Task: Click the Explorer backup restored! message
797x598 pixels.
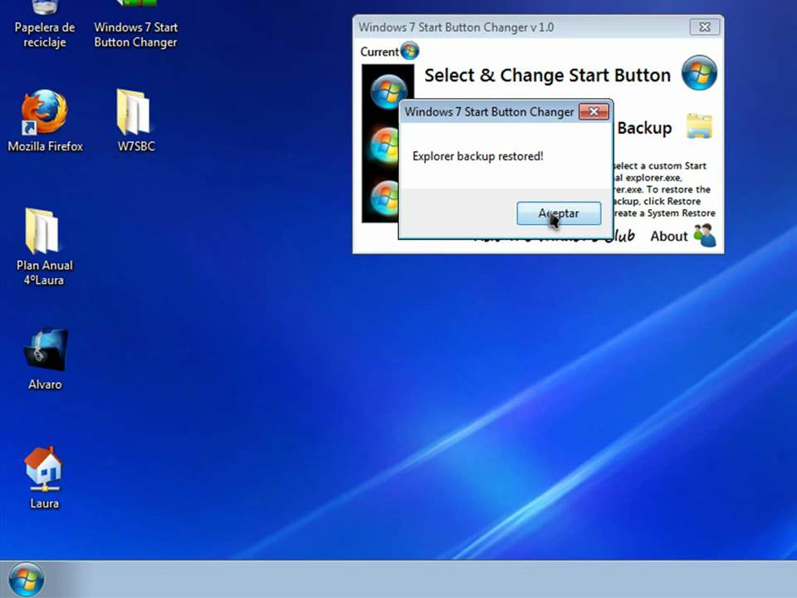Action: 478,156
